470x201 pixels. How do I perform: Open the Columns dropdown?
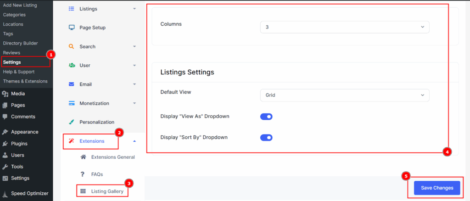344,27
